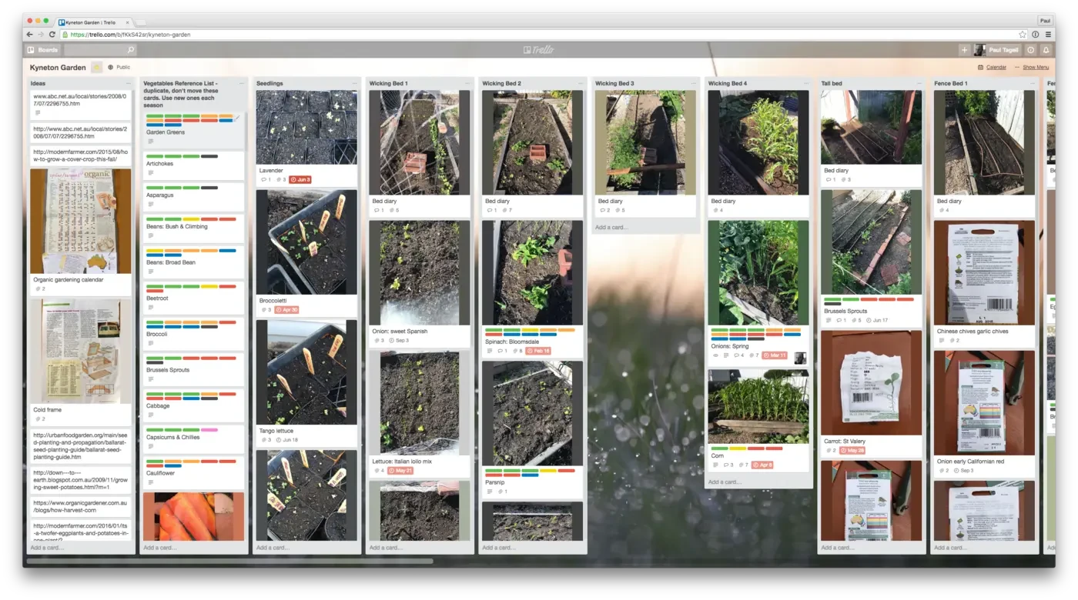Click the Jun 3 due date on Lavender
Viewport: 1078px width, 600px height.
click(x=300, y=180)
